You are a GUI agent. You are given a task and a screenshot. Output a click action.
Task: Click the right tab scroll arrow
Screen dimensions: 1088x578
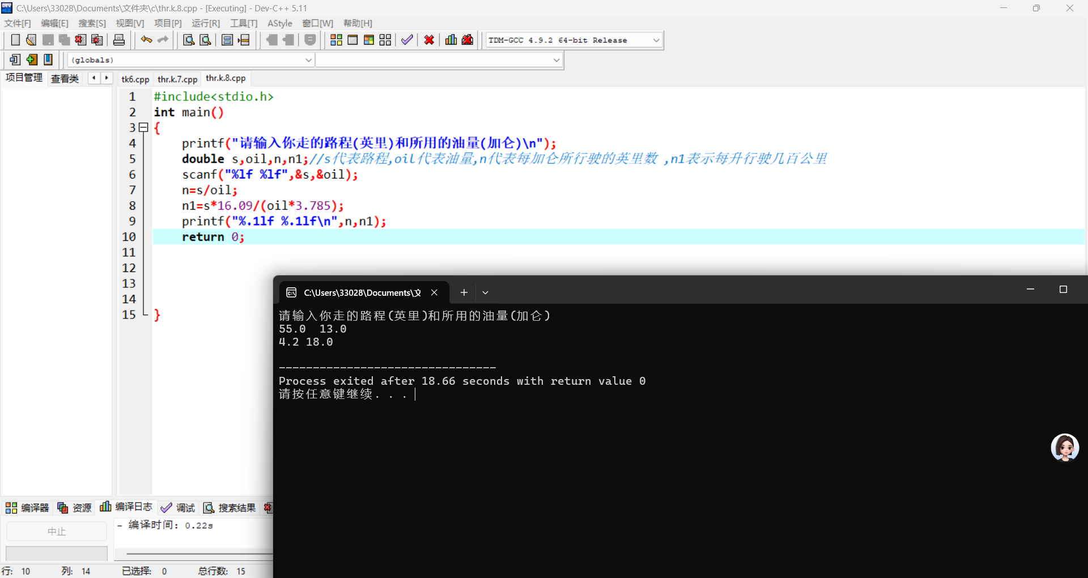107,78
